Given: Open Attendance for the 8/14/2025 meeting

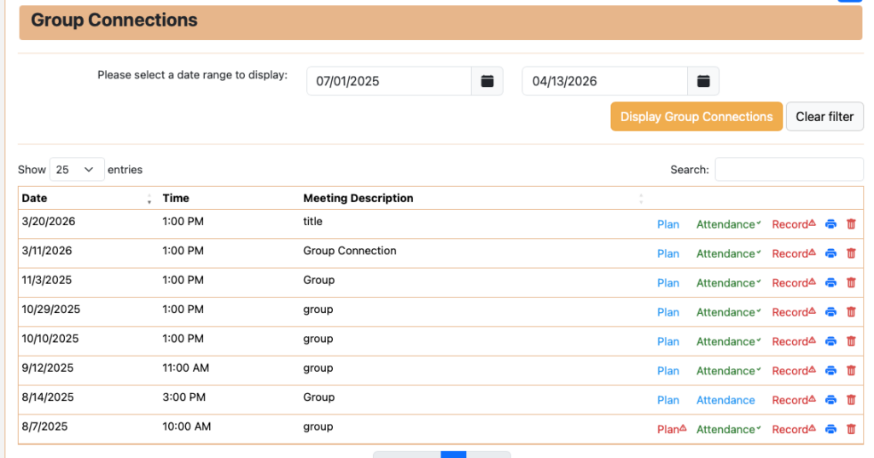Looking at the screenshot, I should [725, 400].
